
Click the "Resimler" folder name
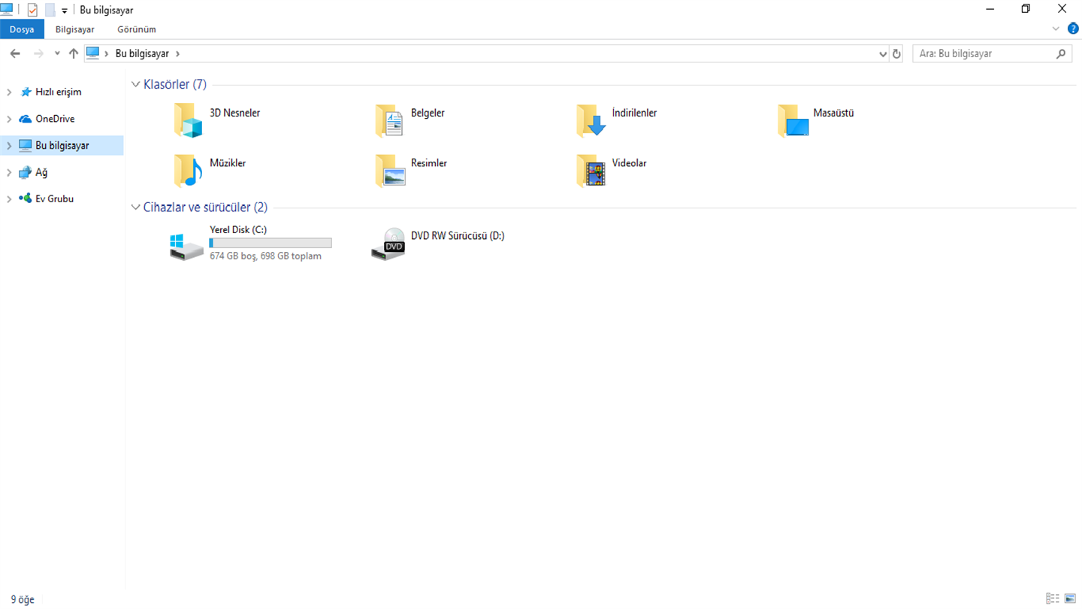coord(429,162)
